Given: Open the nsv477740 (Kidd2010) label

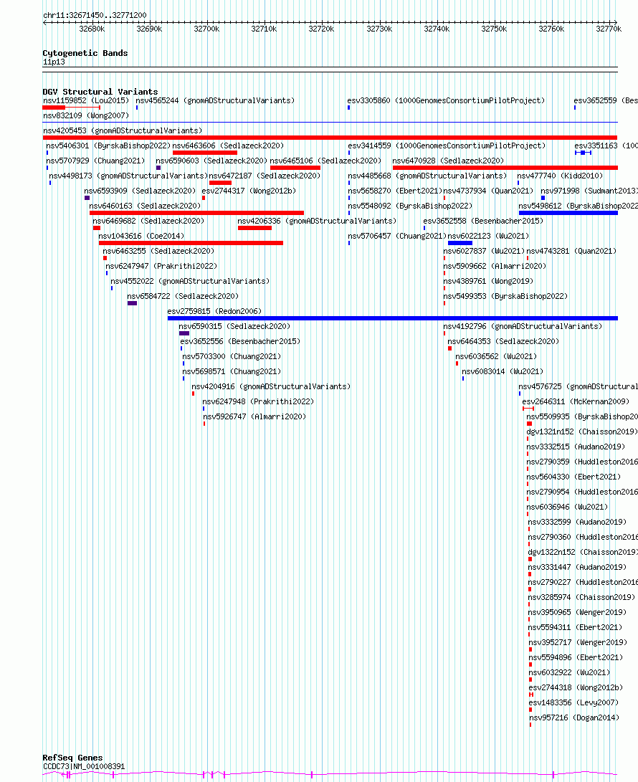Looking at the screenshot, I should [560, 176].
